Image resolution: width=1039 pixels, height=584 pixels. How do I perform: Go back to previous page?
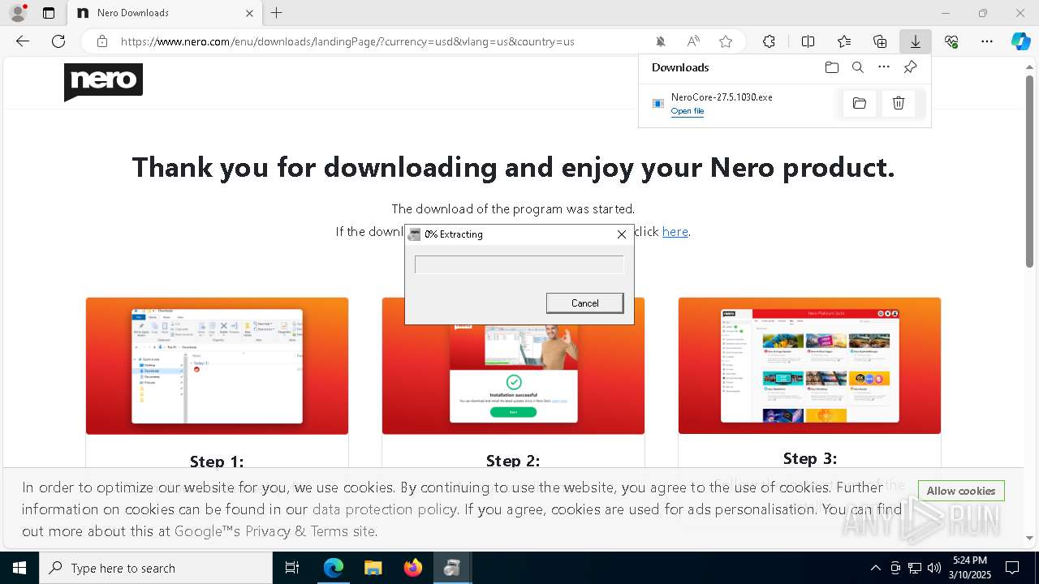tap(23, 41)
